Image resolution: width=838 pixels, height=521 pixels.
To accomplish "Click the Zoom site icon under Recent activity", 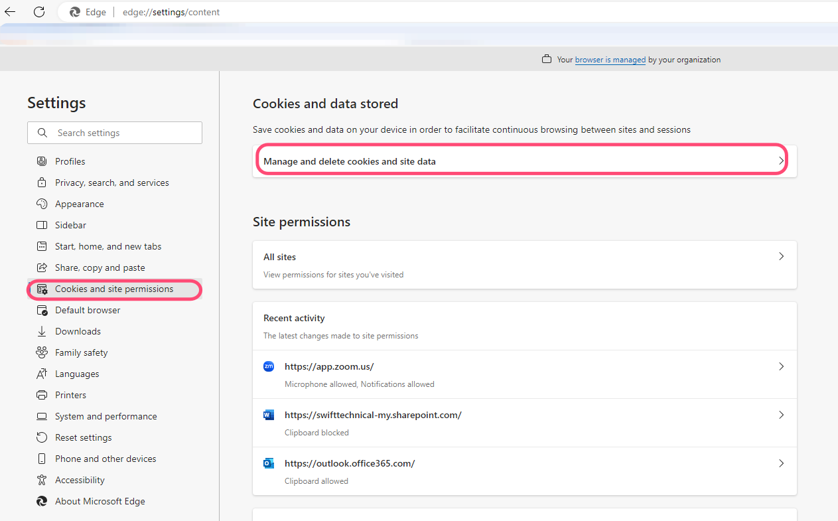I will pyautogui.click(x=268, y=366).
